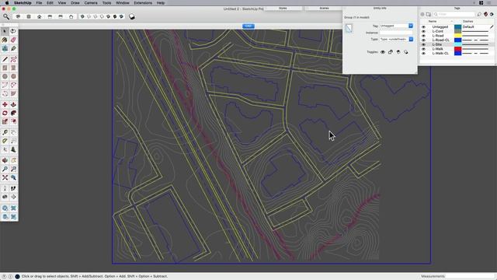This screenshot has height=280, width=497.
Task: Select the Tape Measure tool
Action: click(5, 132)
